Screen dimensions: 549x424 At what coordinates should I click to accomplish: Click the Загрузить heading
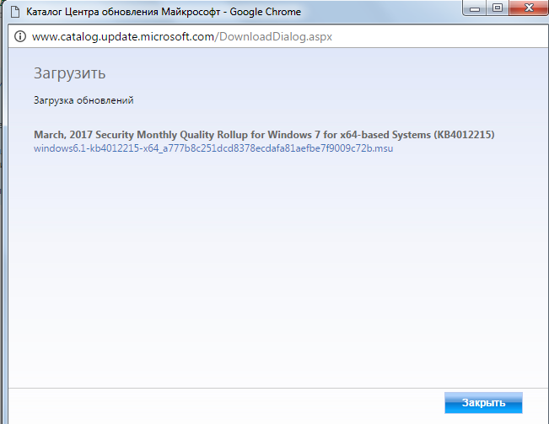coord(69,73)
